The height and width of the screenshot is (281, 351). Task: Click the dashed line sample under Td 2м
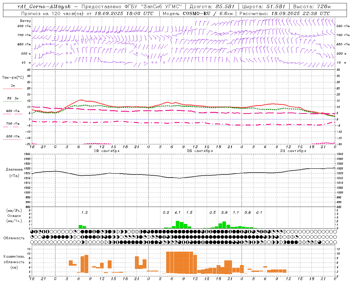pos(12,101)
